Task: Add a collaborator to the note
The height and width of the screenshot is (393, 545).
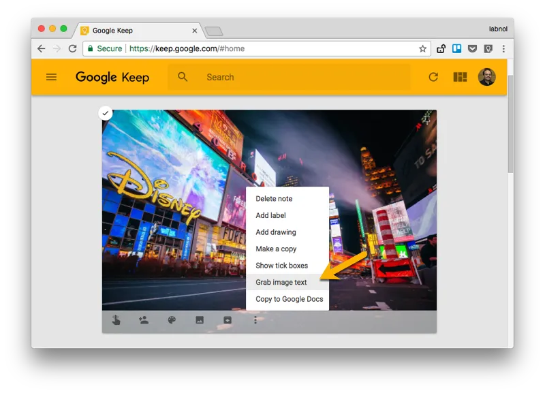Action: [143, 319]
